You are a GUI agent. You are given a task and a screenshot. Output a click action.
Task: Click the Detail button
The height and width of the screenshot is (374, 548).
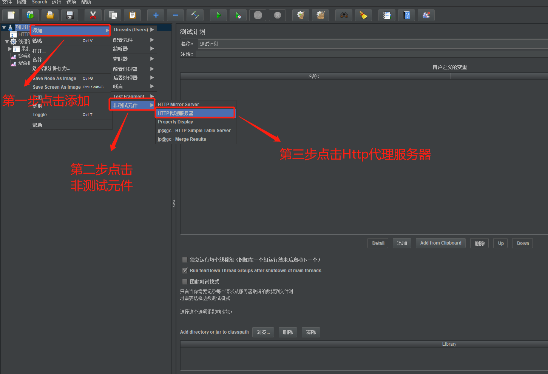pyautogui.click(x=378, y=243)
